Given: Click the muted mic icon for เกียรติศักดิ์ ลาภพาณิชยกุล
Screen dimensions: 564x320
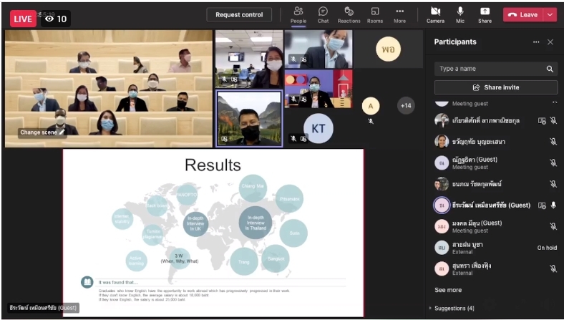Looking at the screenshot, I should click(553, 120).
